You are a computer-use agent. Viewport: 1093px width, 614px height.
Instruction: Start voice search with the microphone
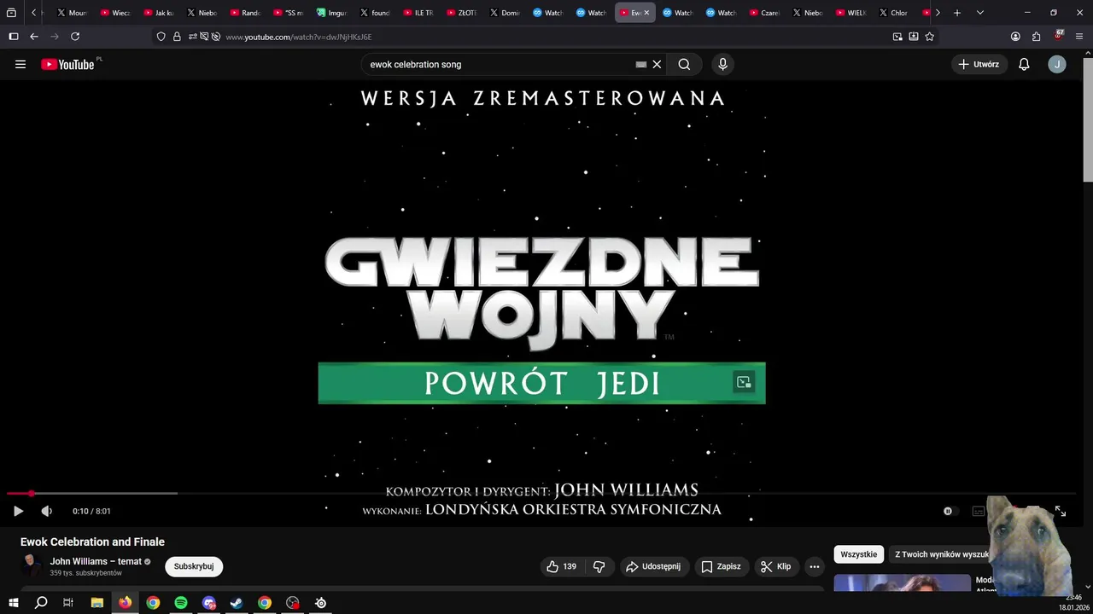(722, 64)
